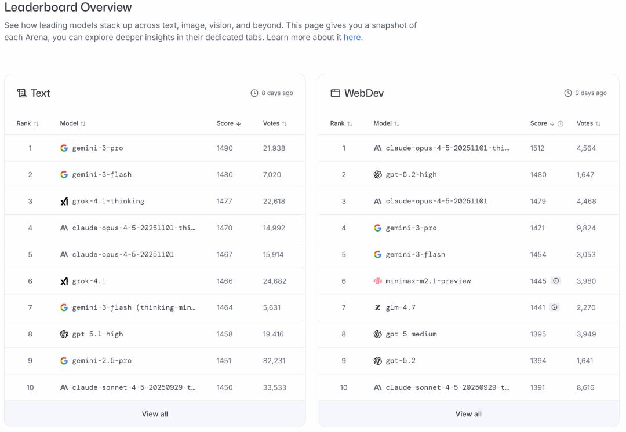Click View all under WebDev leaderboard
This screenshot has width=626, height=432.
468,414
